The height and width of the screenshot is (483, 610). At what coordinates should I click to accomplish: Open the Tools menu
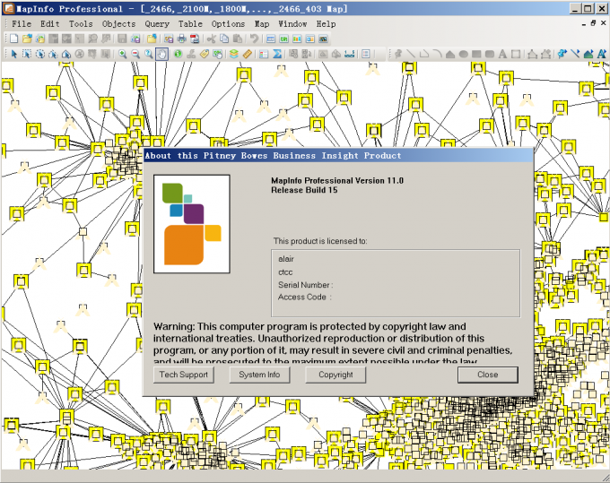[81, 23]
